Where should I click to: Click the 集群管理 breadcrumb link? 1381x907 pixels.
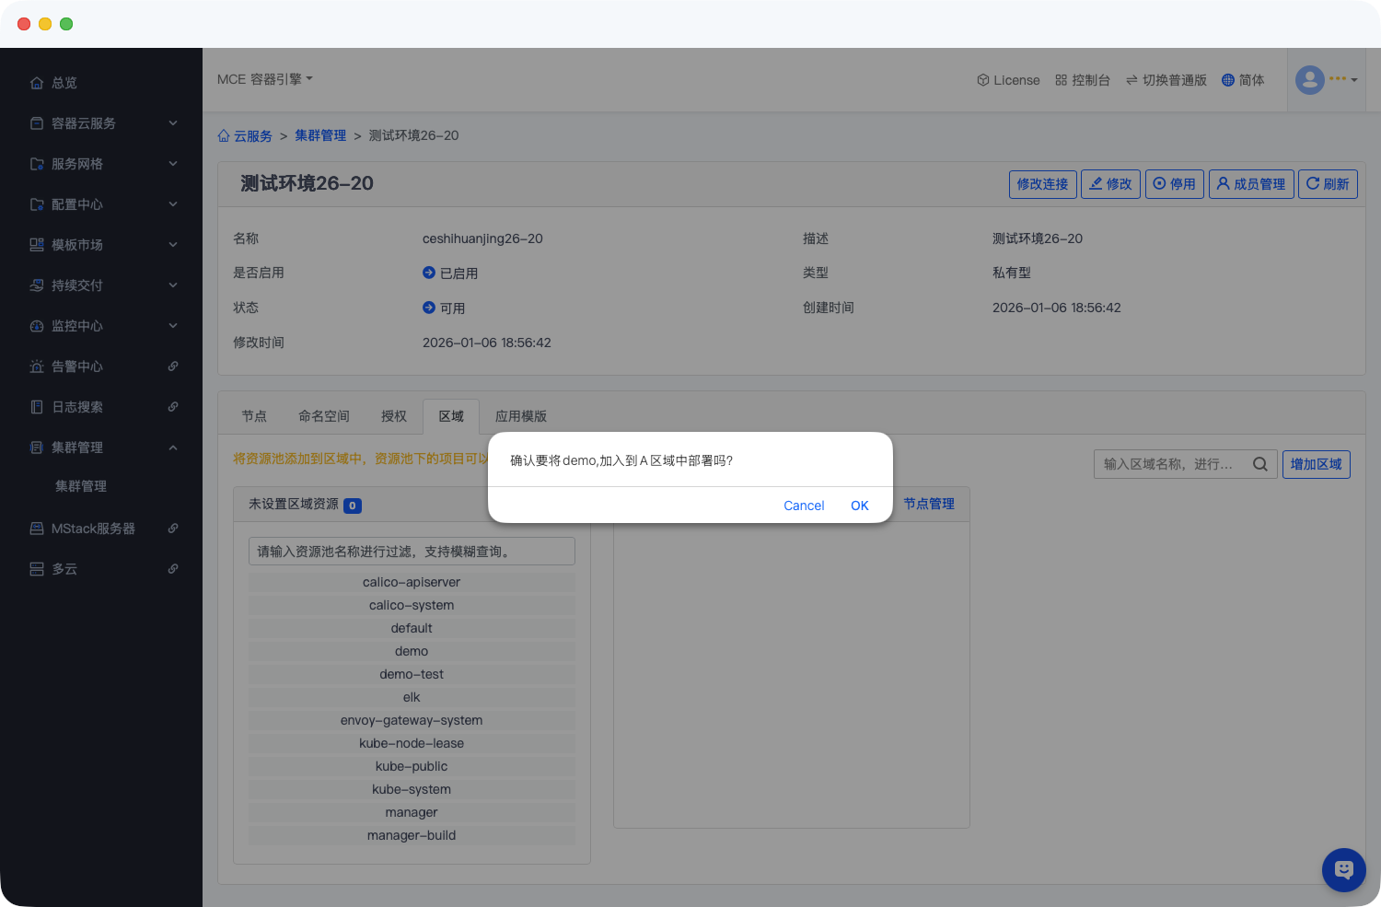[x=320, y=135]
